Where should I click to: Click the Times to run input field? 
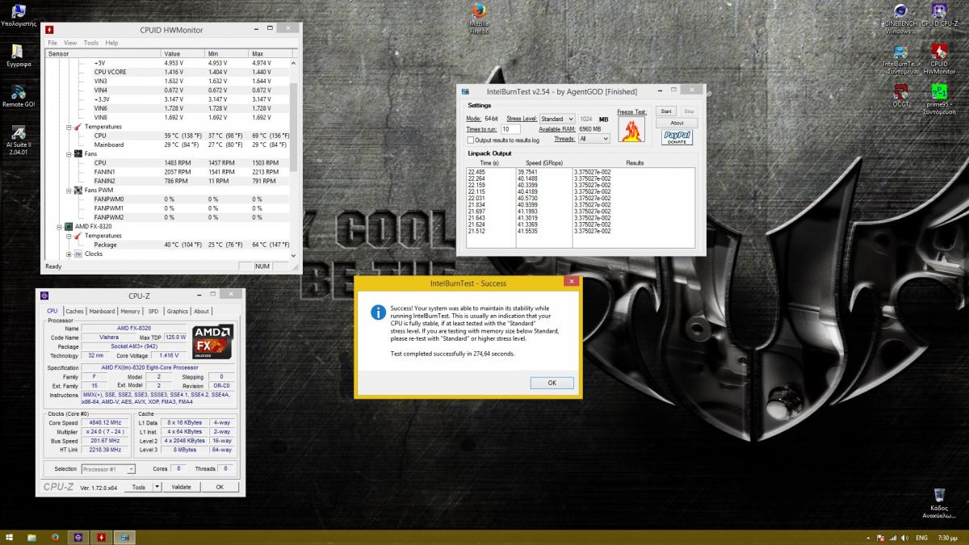[510, 129]
